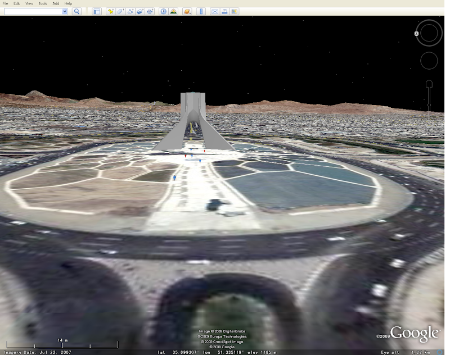The image size is (450, 355).
Task: Show historical imagery clock
Action: click(x=163, y=11)
